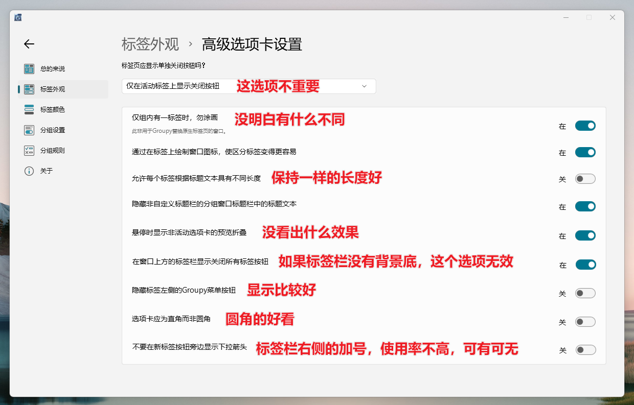
Task: Open the 关于 page text
Action: point(47,171)
